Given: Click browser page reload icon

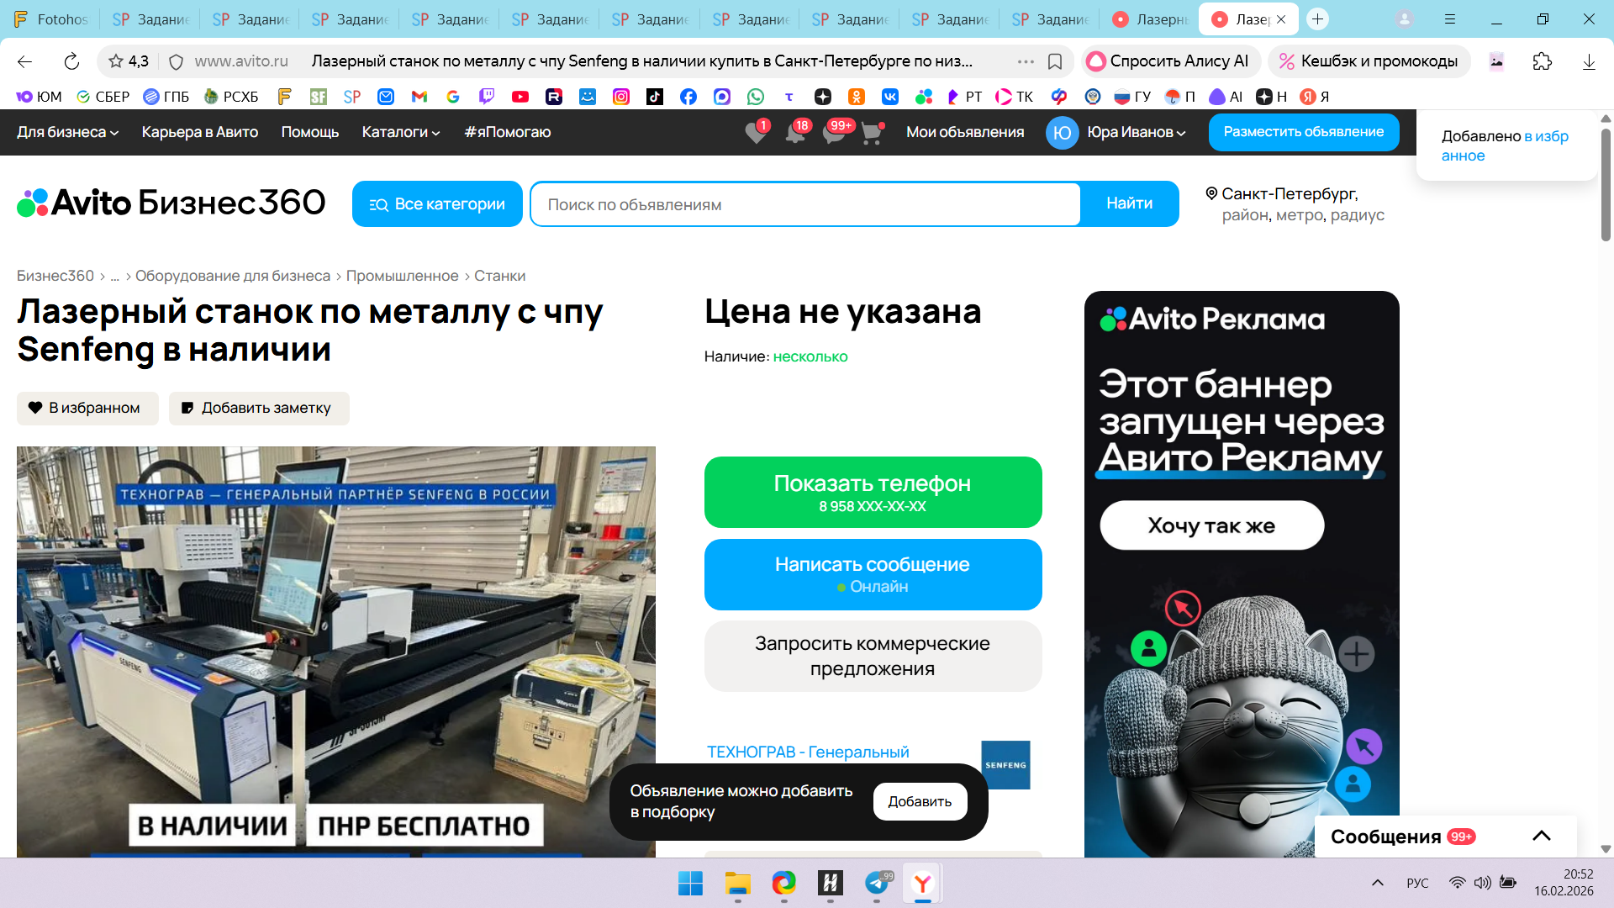Looking at the screenshot, I should click(x=71, y=61).
